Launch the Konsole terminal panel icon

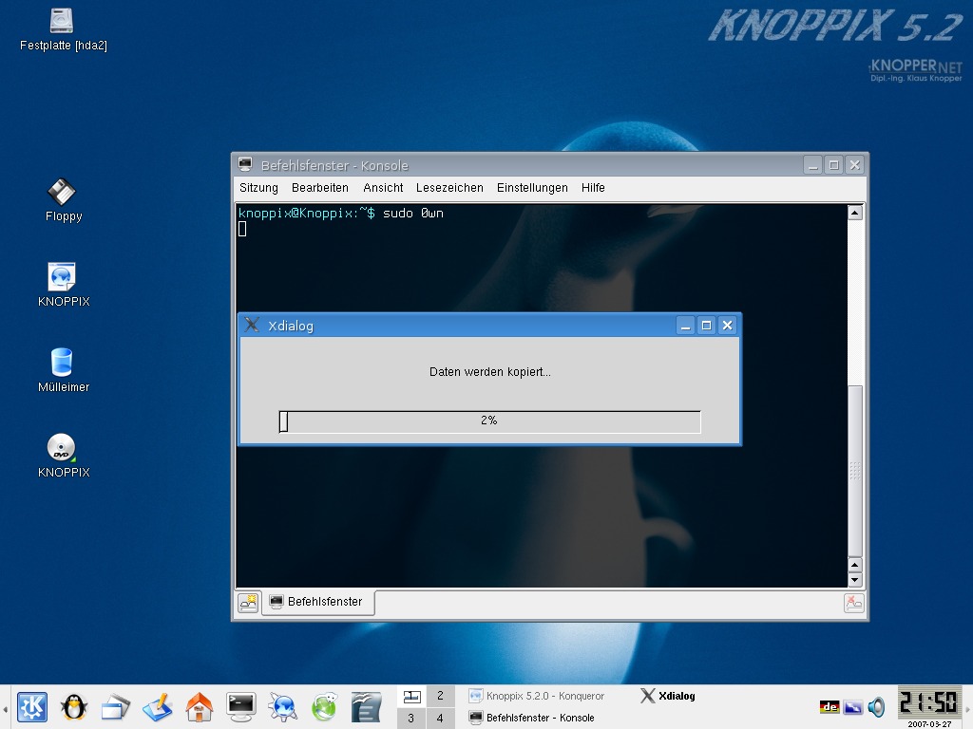click(x=240, y=706)
